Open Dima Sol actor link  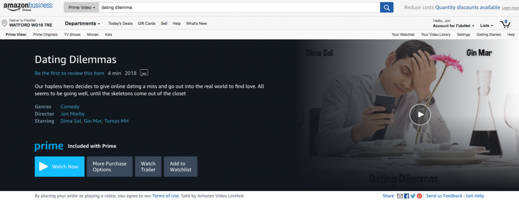pos(70,121)
